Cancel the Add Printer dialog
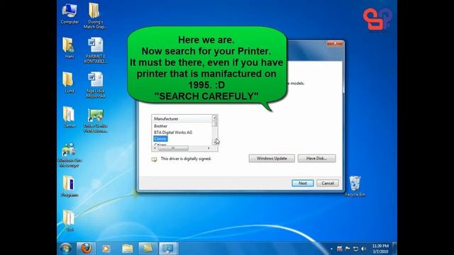The height and width of the screenshot is (255, 454). [x=328, y=183]
